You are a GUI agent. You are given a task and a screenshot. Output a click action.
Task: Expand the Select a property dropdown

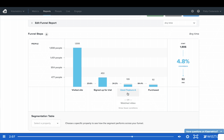tap(46, 123)
